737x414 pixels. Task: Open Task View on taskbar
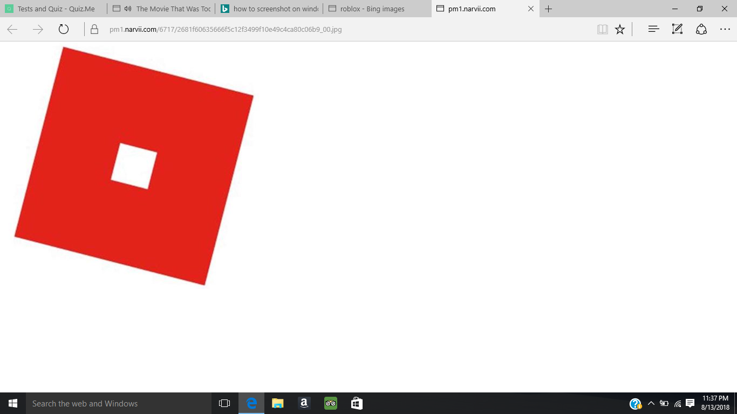pyautogui.click(x=224, y=403)
